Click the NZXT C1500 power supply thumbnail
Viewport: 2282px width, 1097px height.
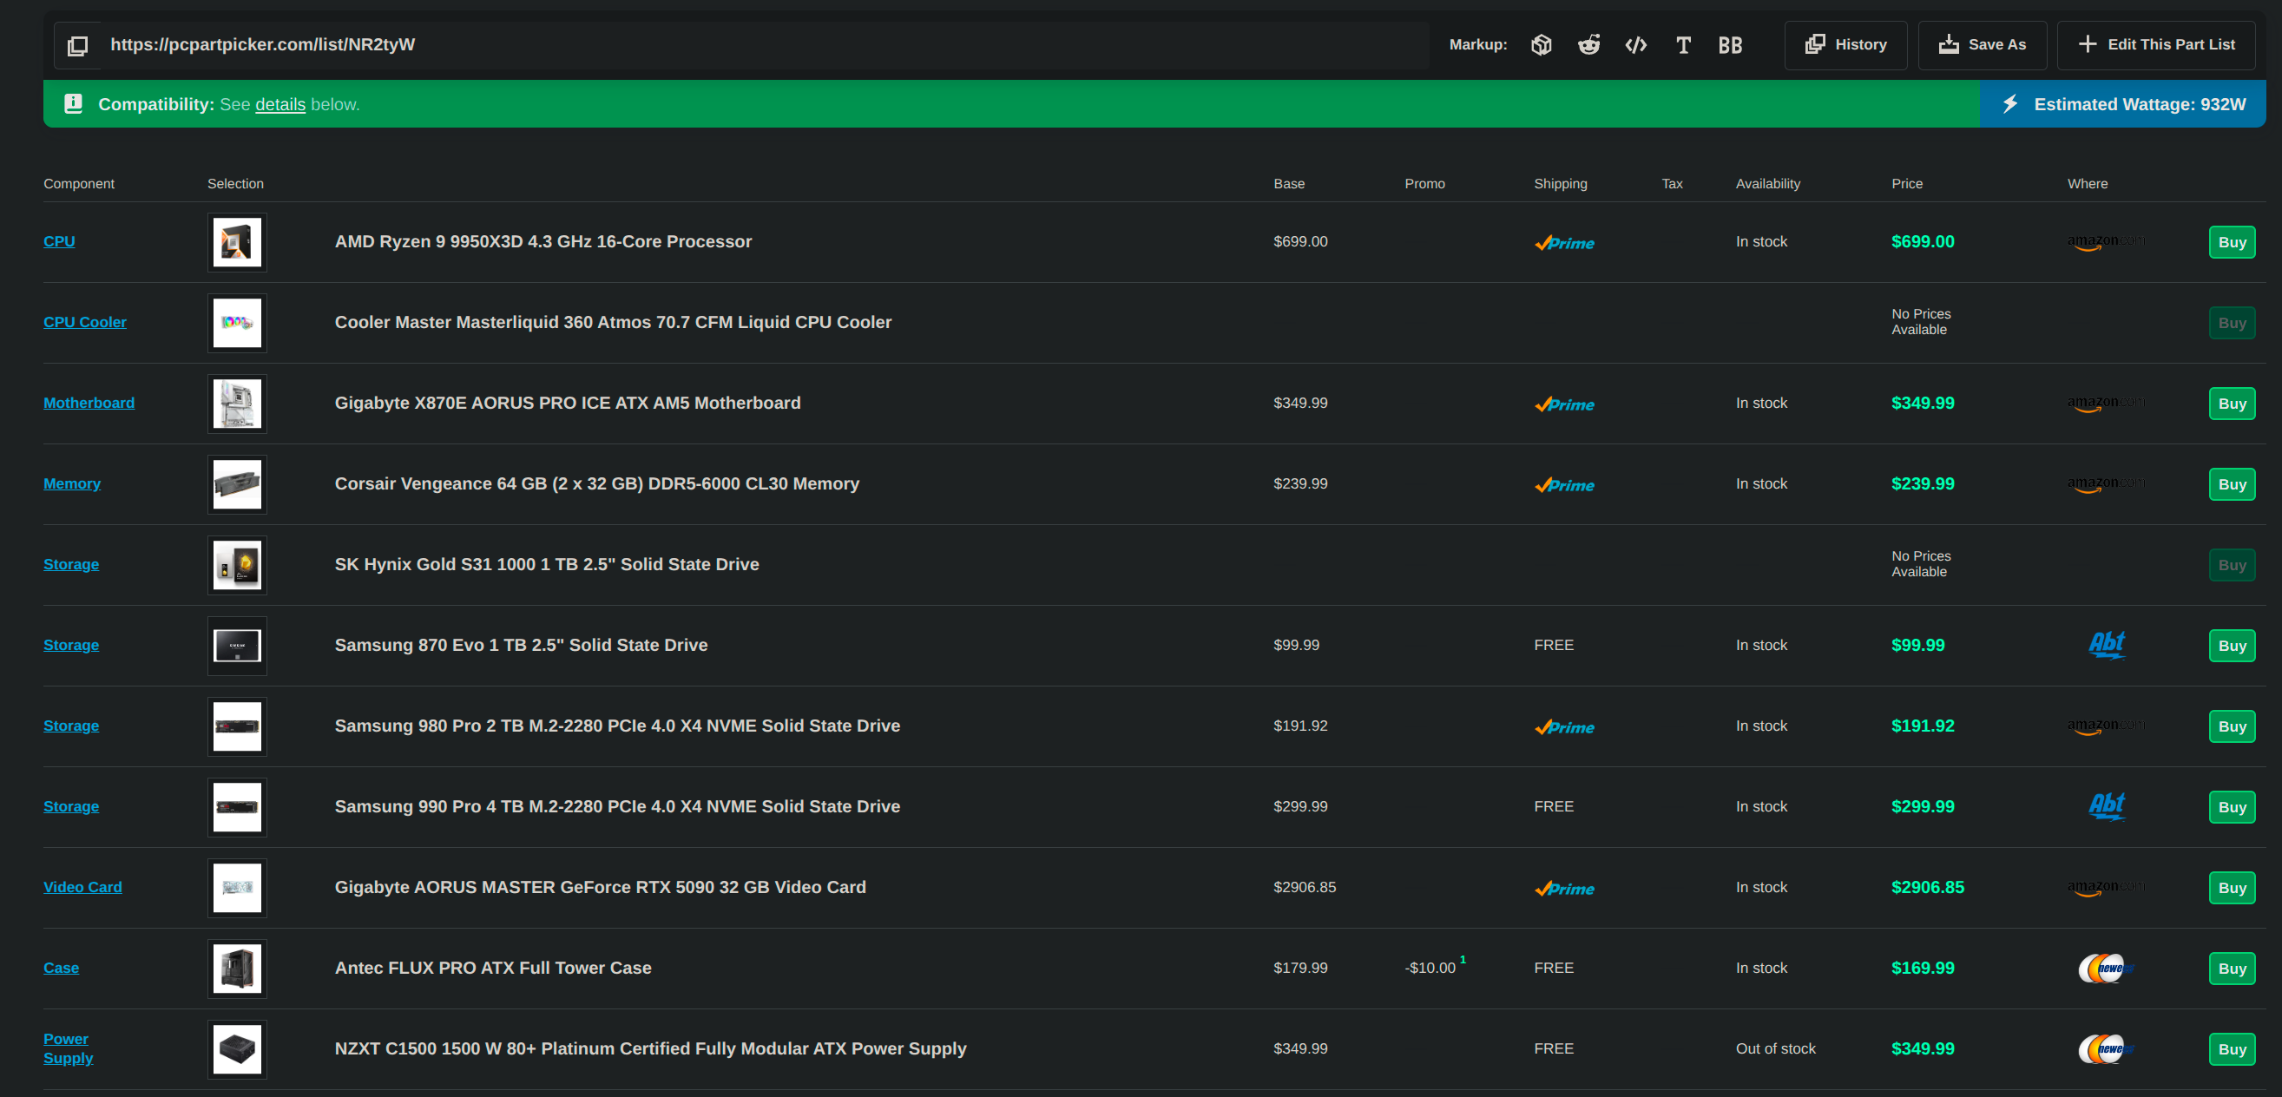[x=238, y=1049]
